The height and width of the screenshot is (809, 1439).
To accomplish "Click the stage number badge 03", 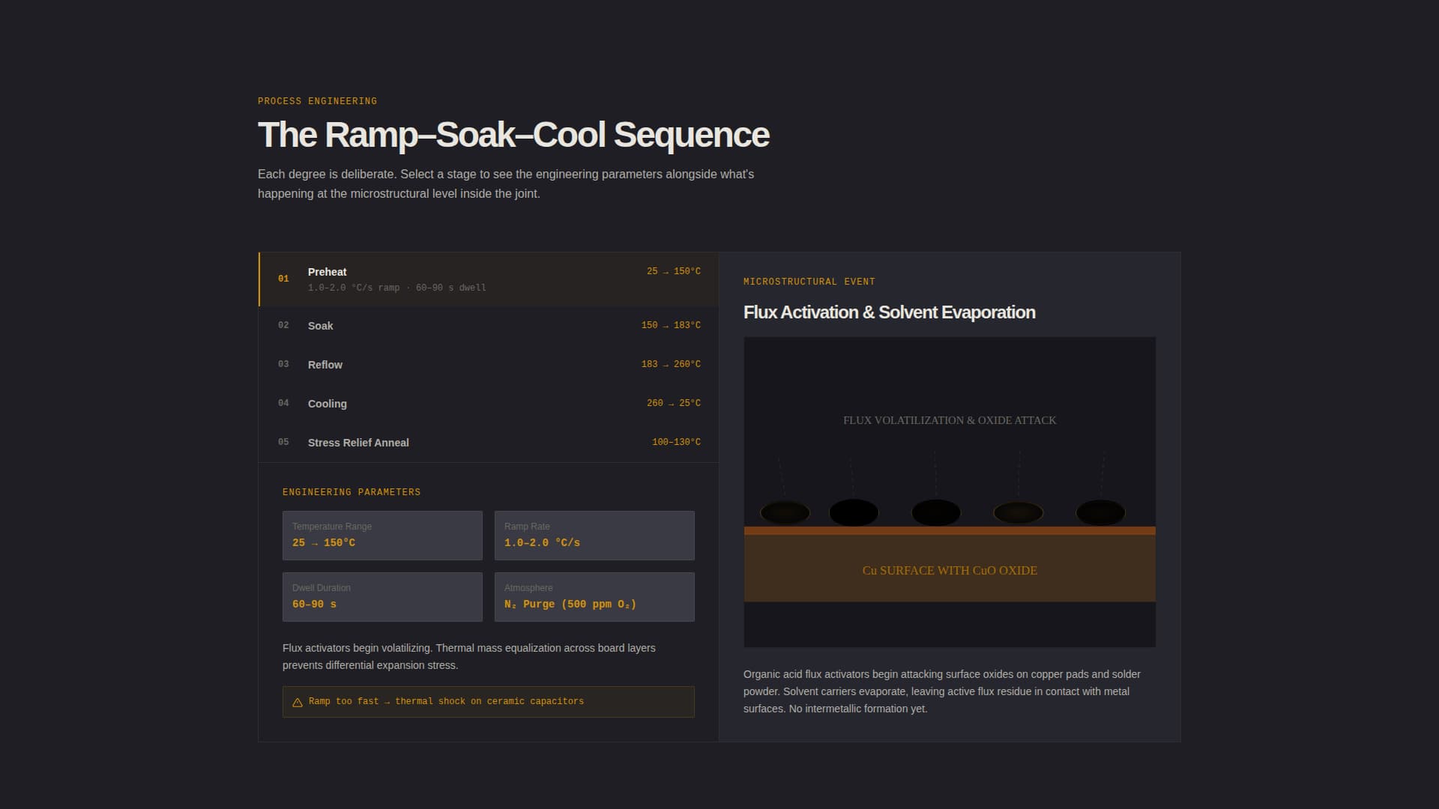I will pyautogui.click(x=284, y=364).
